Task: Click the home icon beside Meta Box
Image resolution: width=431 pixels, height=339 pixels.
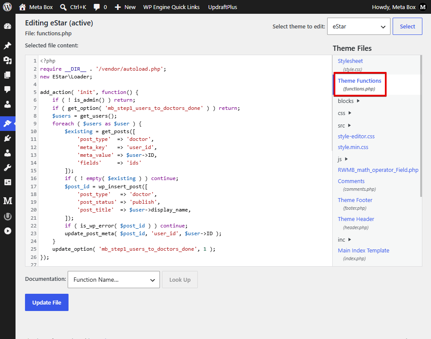Action: 22,7
